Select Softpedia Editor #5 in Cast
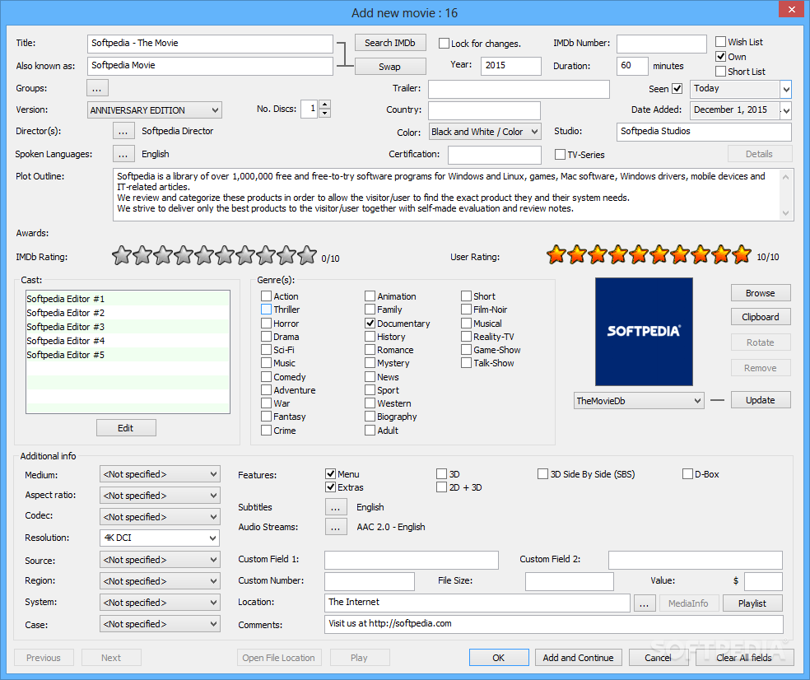This screenshot has width=810, height=680. 128,355
